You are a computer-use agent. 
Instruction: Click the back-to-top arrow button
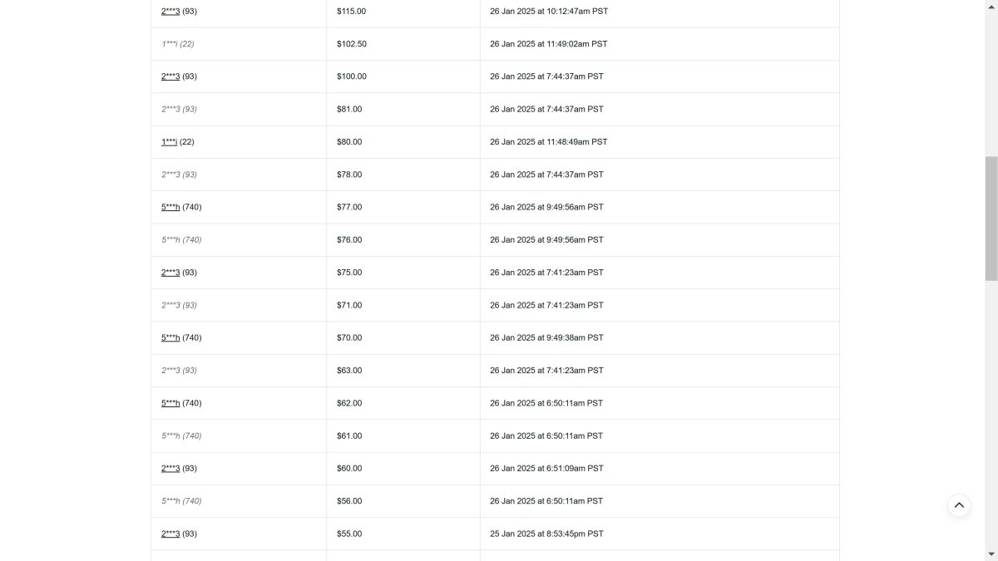click(x=959, y=505)
